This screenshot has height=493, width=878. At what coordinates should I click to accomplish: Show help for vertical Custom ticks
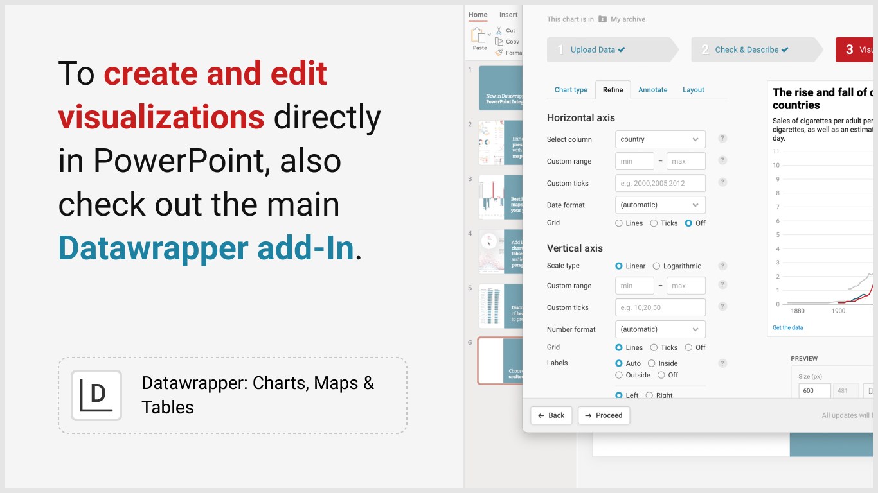(722, 307)
